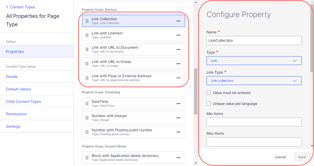Select the Link Collection property row
Image resolution: width=314 pixels, height=166 pixels.
click(133, 21)
